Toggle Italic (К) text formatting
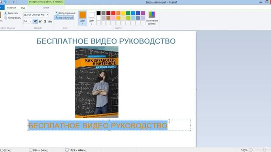The height and width of the screenshot is (152, 271). click(x=40, y=22)
